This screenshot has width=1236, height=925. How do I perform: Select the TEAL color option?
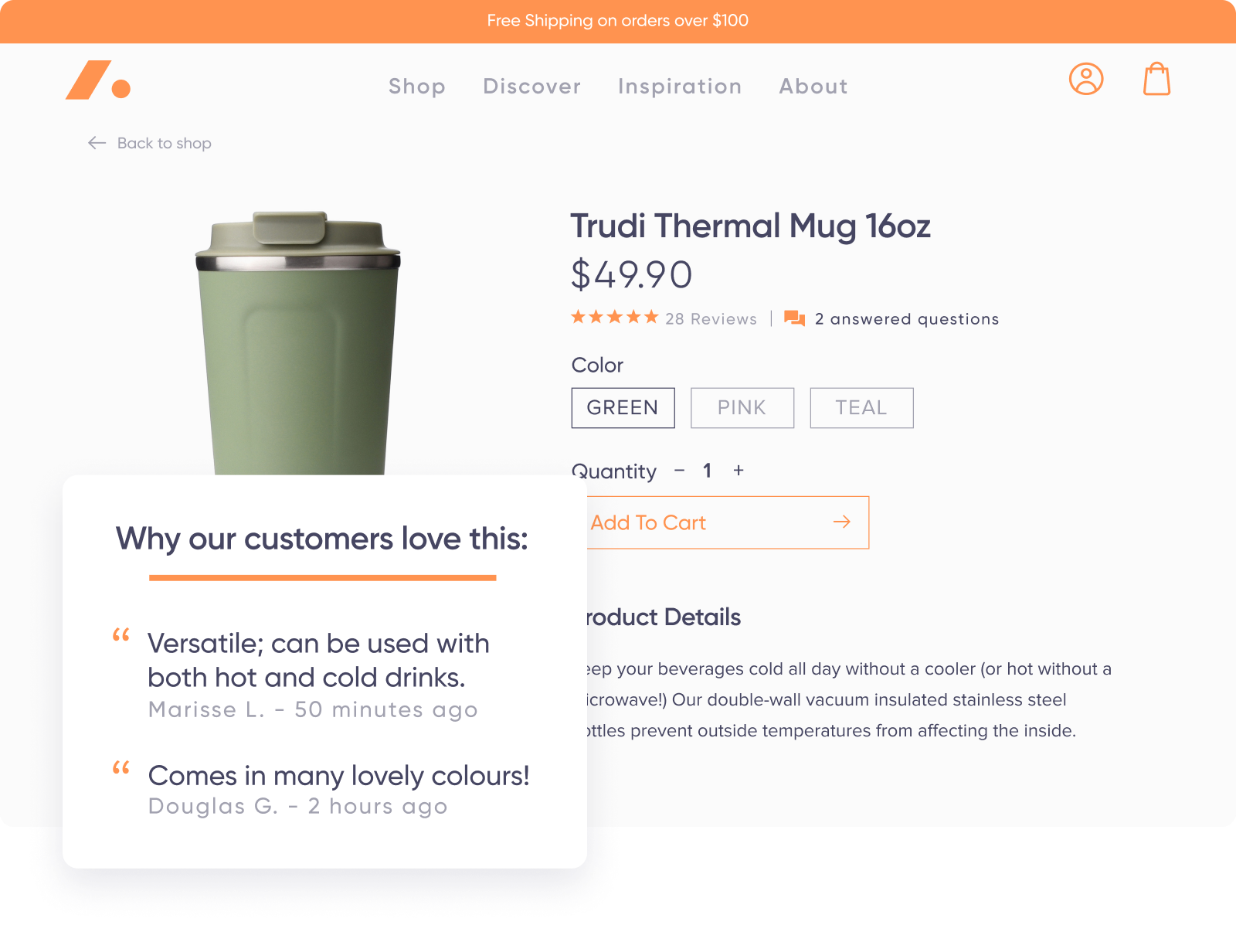tap(861, 408)
